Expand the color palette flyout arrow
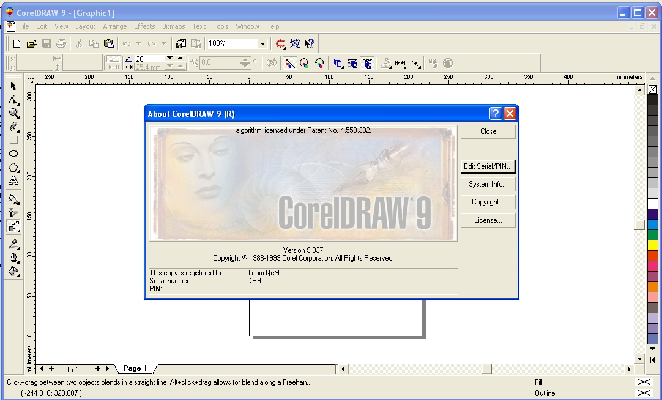 coord(653,358)
